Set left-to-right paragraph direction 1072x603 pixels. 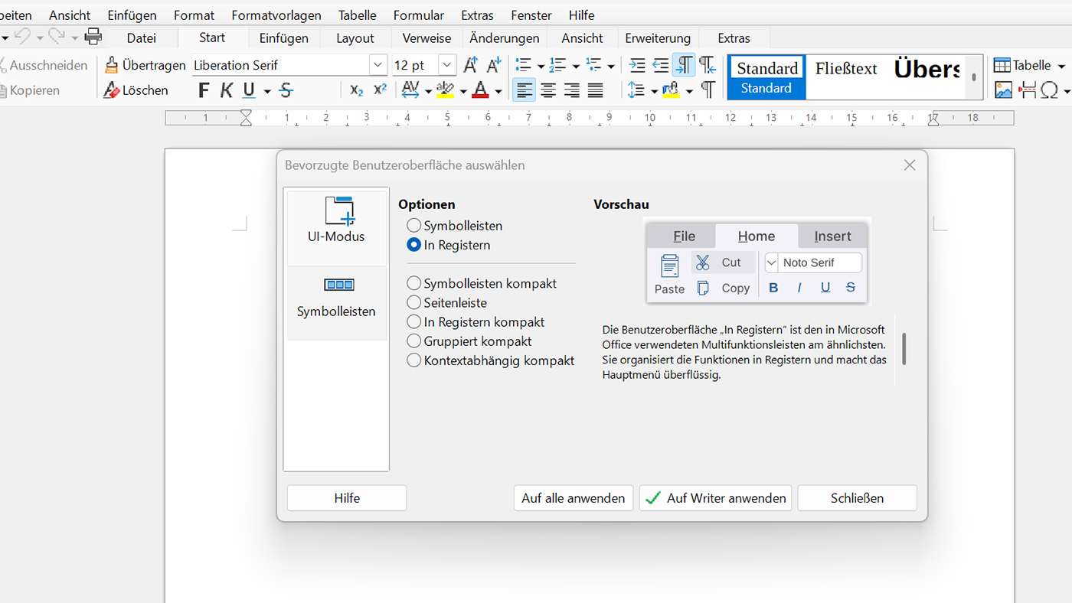(x=684, y=65)
